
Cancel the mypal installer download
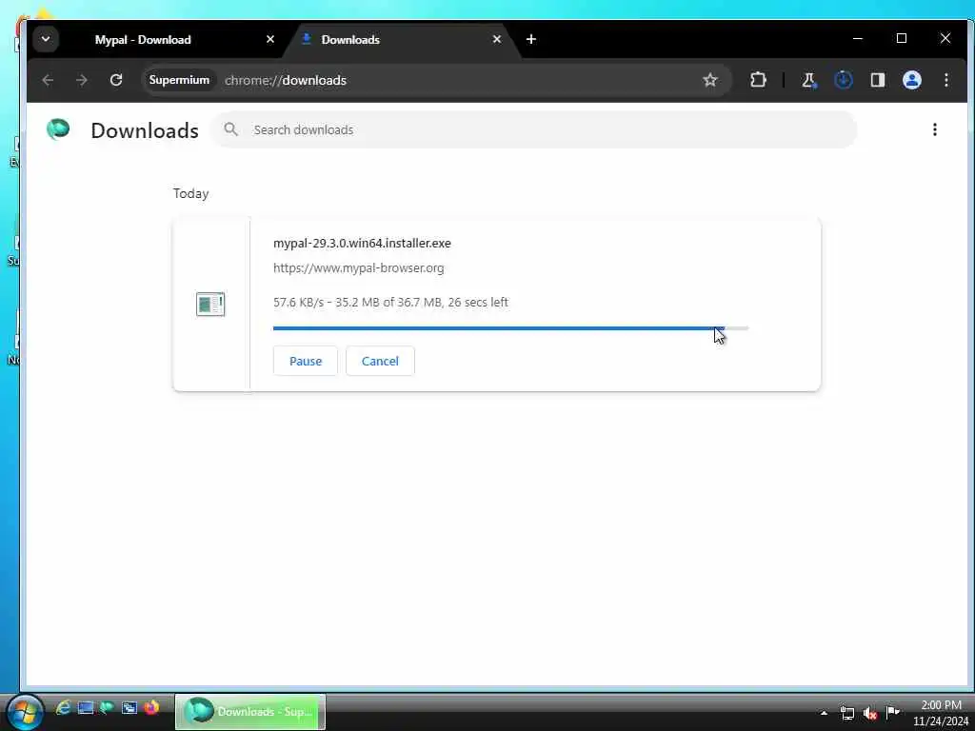[380, 361]
